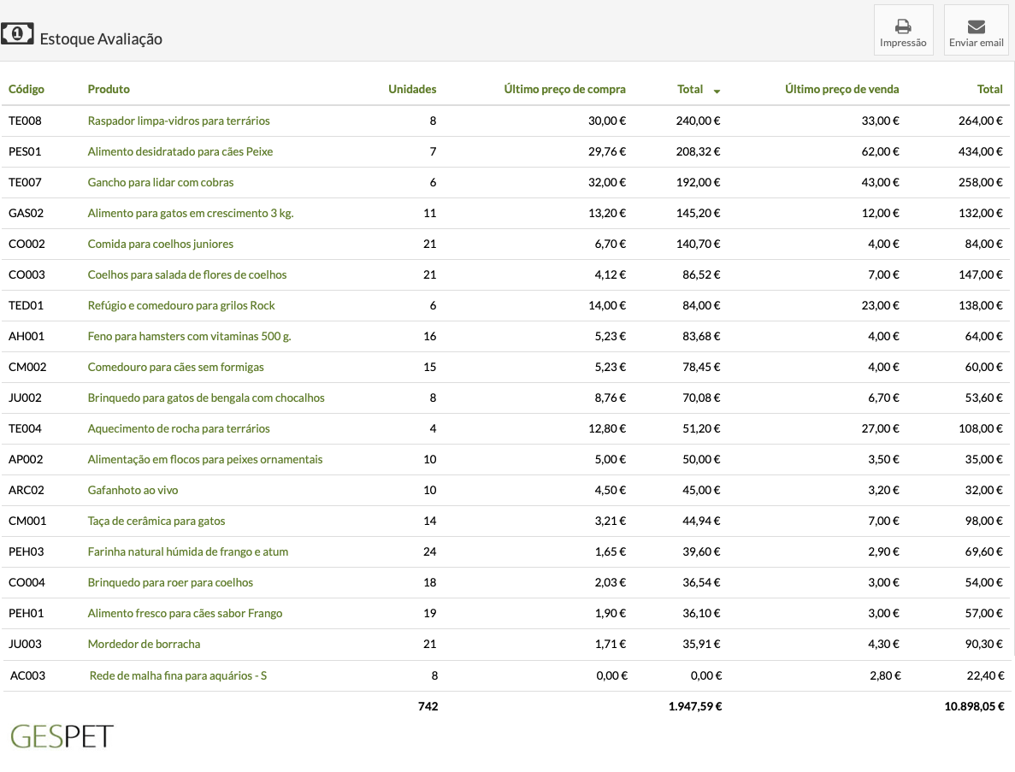Select Comida para coelhos juniores link
Viewport: 1015px width, 772px height.
pyautogui.click(x=161, y=244)
